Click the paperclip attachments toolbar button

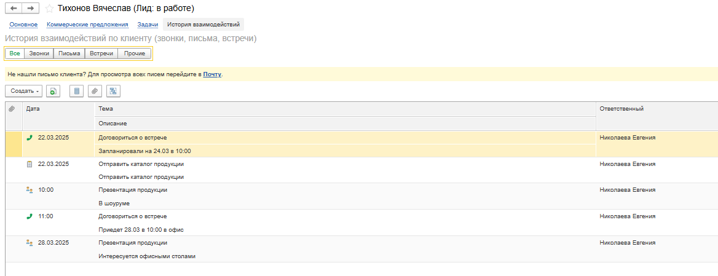[x=95, y=91]
